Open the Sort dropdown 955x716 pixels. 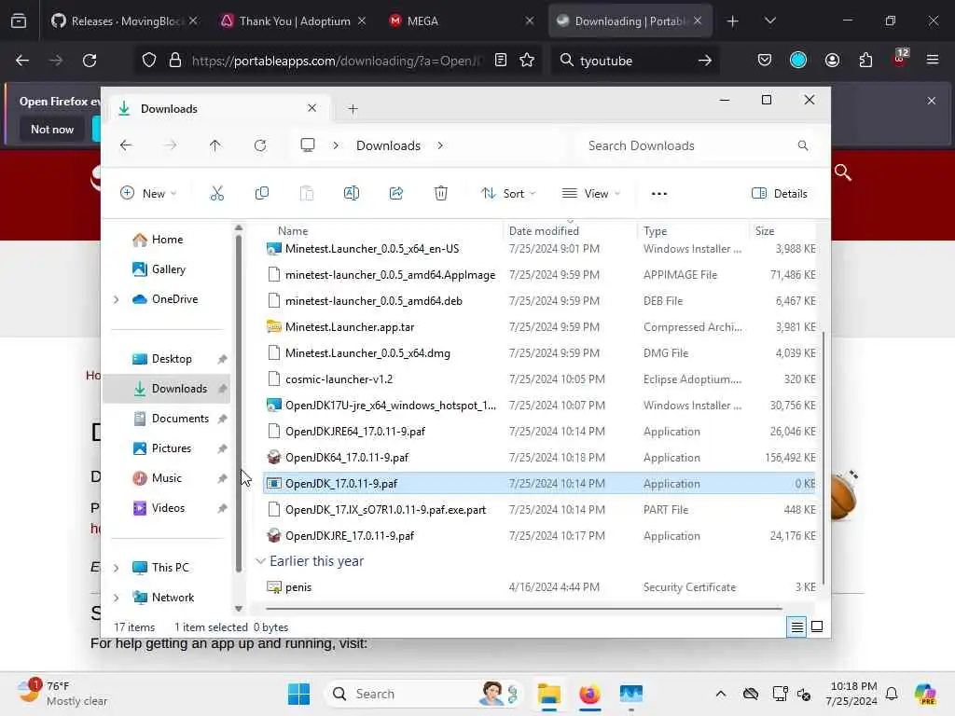click(x=508, y=194)
